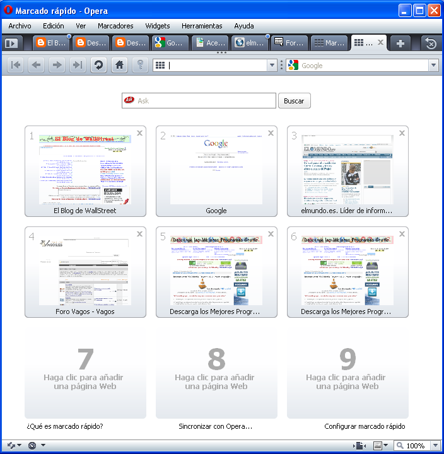
Task: Open ¿Qué es marcado rápido? link
Action: 65,426
